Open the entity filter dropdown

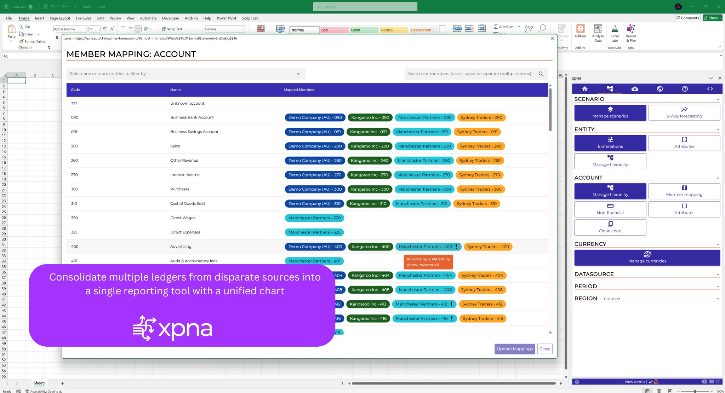(x=298, y=74)
